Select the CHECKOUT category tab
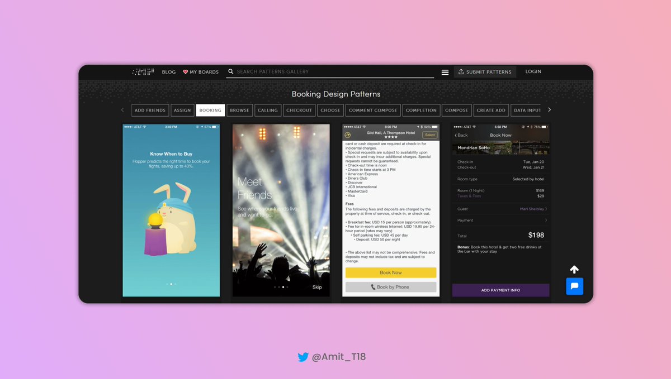Image resolution: width=671 pixels, height=379 pixels. point(299,111)
